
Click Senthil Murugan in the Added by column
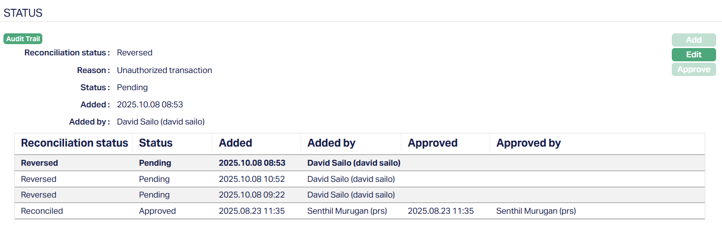(347, 211)
